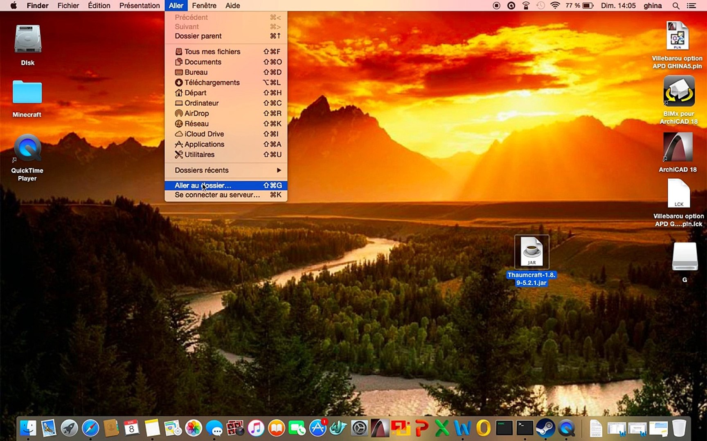
Task: Switch to QuickTime Player in the Dock
Action: pos(567,428)
